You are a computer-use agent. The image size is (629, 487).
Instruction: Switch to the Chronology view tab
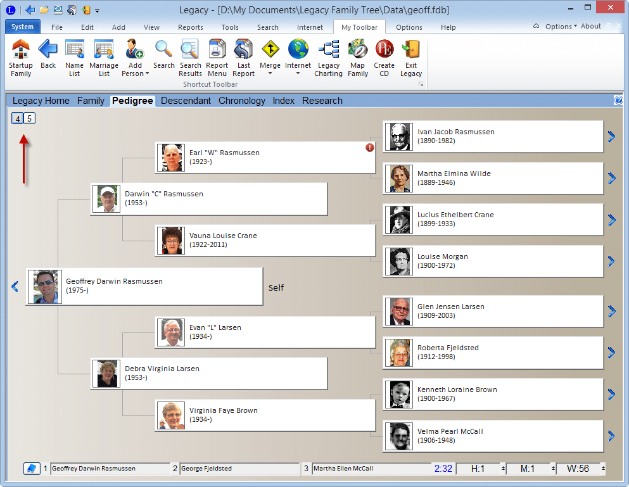point(242,101)
